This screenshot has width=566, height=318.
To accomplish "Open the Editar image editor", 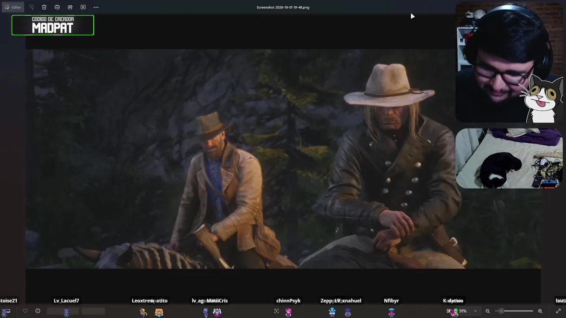I will tap(13, 7).
